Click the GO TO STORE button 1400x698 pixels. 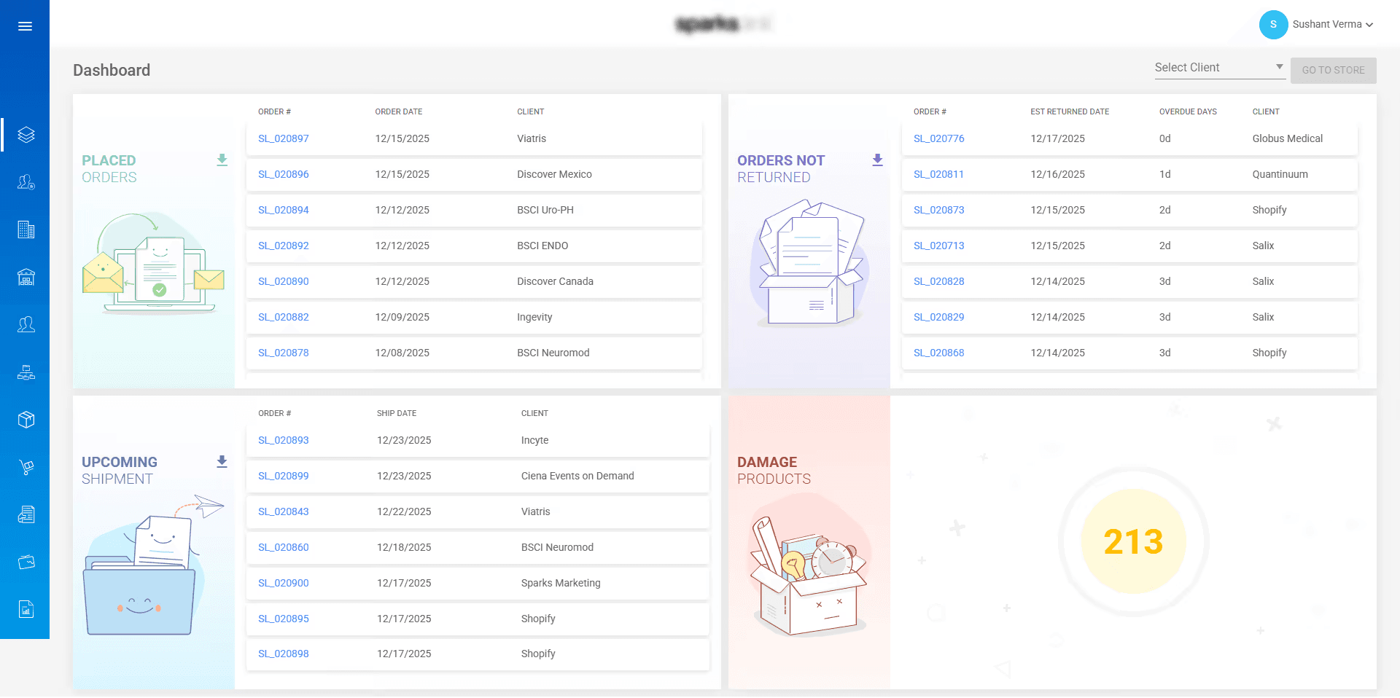point(1333,70)
